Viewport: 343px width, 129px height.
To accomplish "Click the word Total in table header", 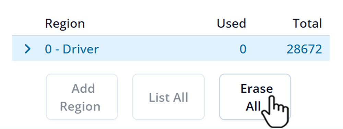I will [x=307, y=23].
